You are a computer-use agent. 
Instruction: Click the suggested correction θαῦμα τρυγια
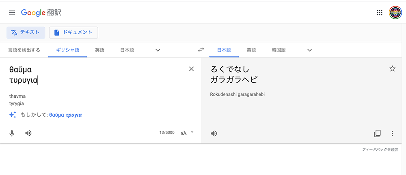pos(65,115)
